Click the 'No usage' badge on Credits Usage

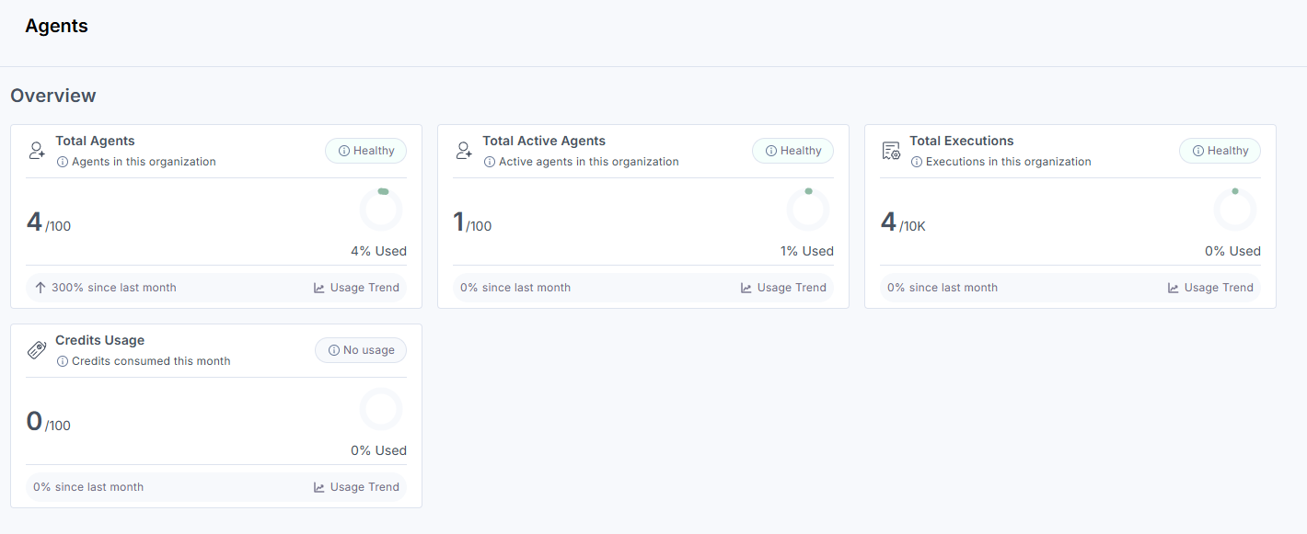coord(361,350)
